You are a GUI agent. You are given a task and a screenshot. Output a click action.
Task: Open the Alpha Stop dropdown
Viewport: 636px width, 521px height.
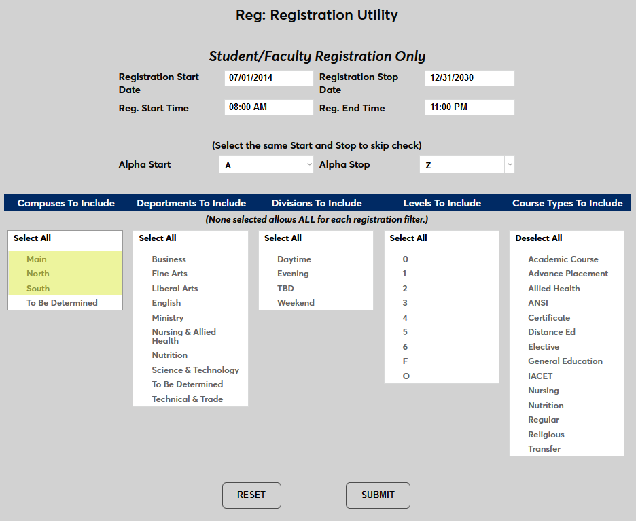[466, 164]
